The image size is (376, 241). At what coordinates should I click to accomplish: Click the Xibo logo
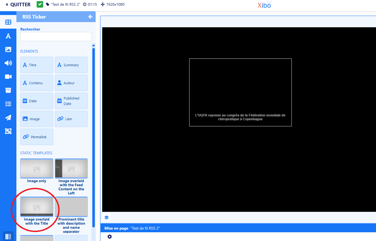[264, 5]
